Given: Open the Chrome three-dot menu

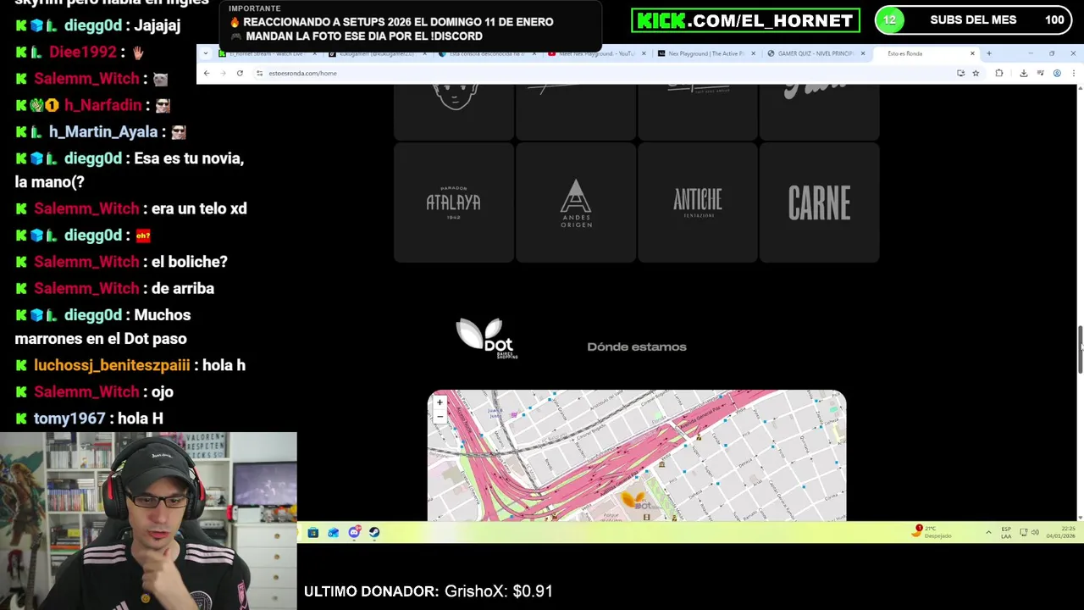Looking at the screenshot, I should tap(1074, 73).
